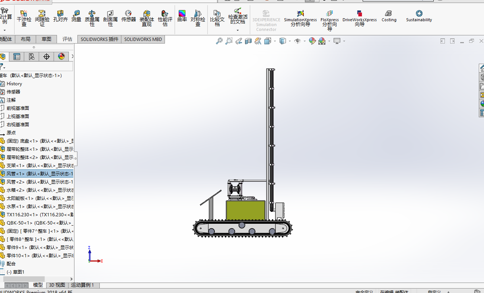Click the feature tree horizontal scrollbar
Image resolution: width=484 pixels, height=293 pixels.
pos(24,279)
